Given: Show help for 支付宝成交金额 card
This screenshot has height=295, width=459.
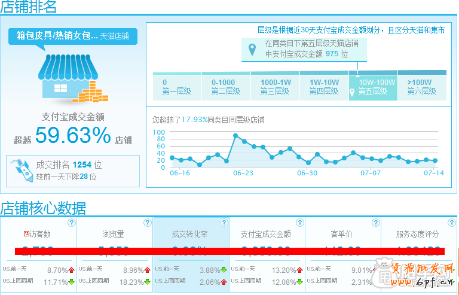Looking at the screenshot, I should tap(300, 223).
